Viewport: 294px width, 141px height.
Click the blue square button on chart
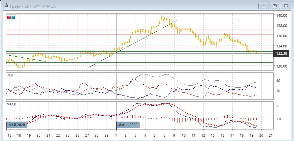[13, 17]
